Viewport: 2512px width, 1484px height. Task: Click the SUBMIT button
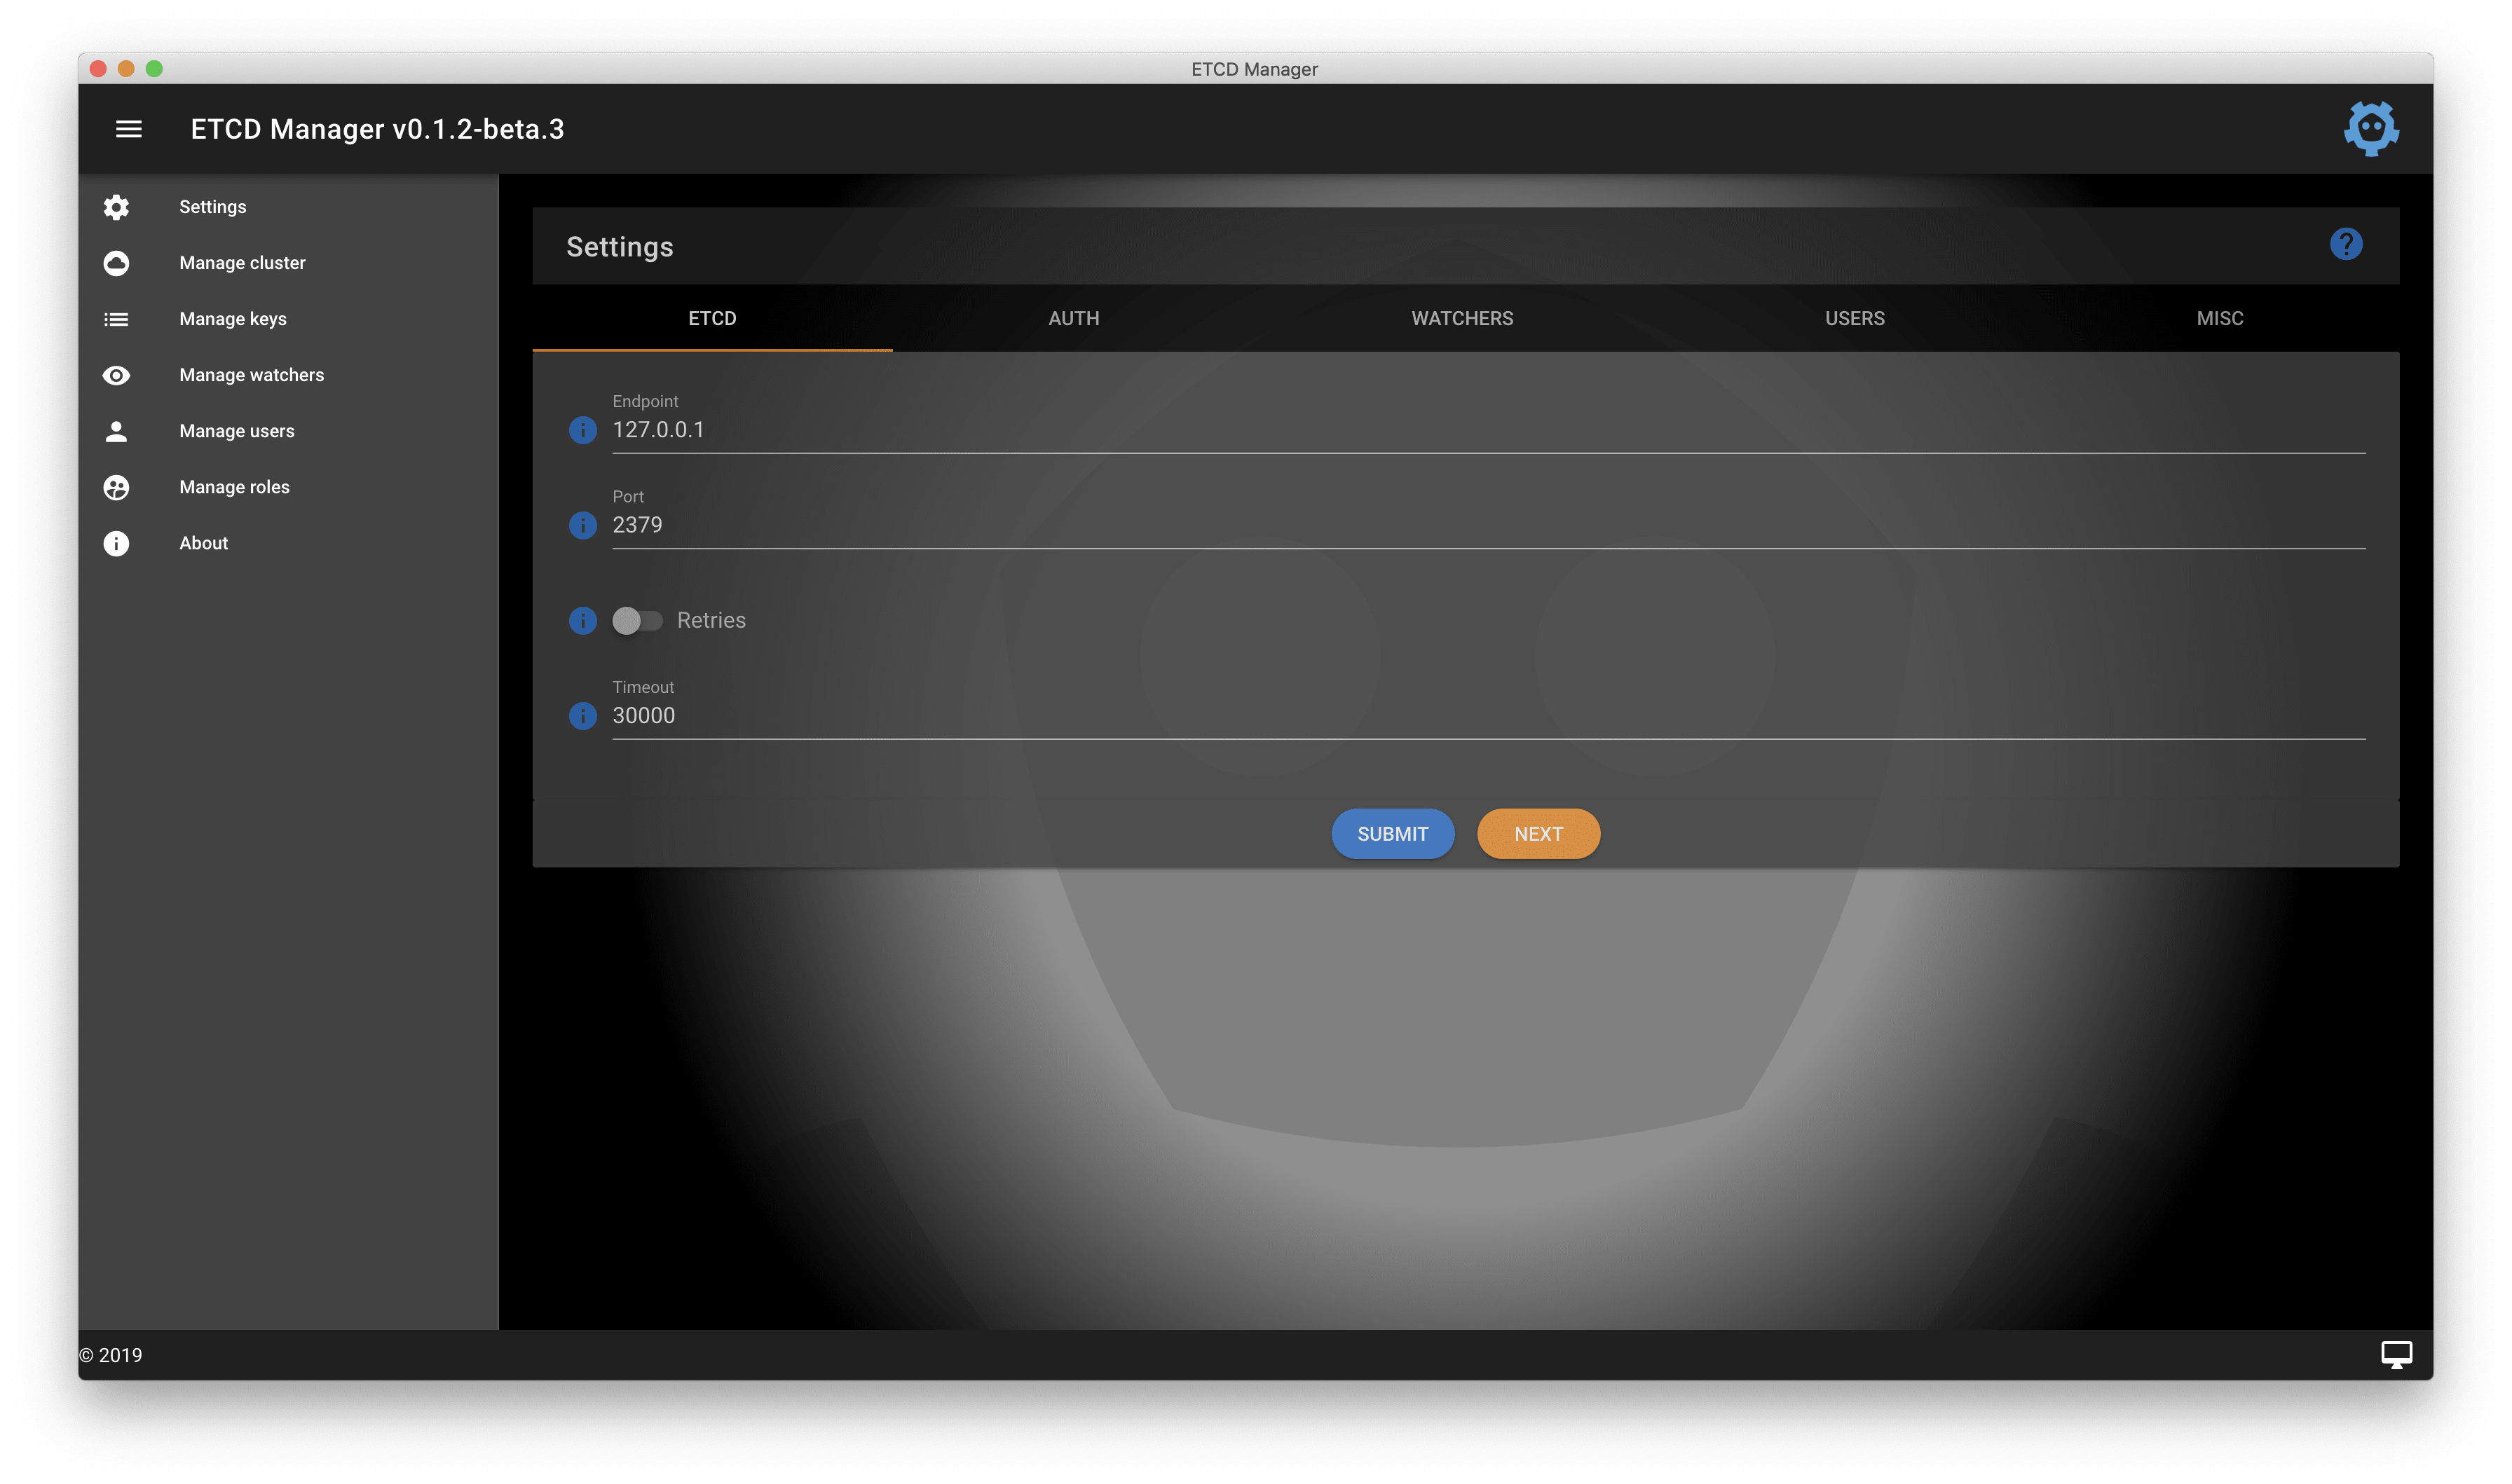[1393, 833]
